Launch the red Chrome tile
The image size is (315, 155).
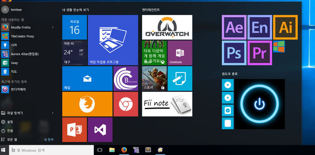[x=126, y=104]
